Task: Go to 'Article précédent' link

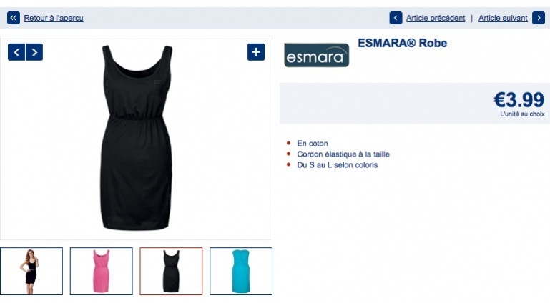Action: click(x=436, y=18)
